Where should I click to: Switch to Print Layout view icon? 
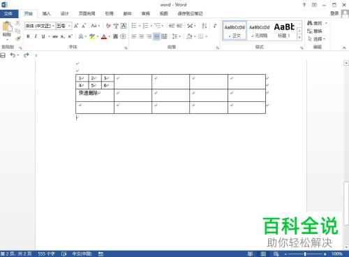point(263,254)
